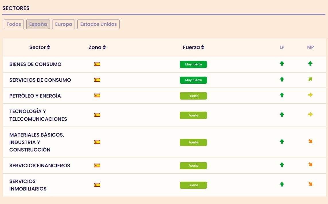Click the LP column header
This screenshot has height=204, width=328.
[282, 47]
